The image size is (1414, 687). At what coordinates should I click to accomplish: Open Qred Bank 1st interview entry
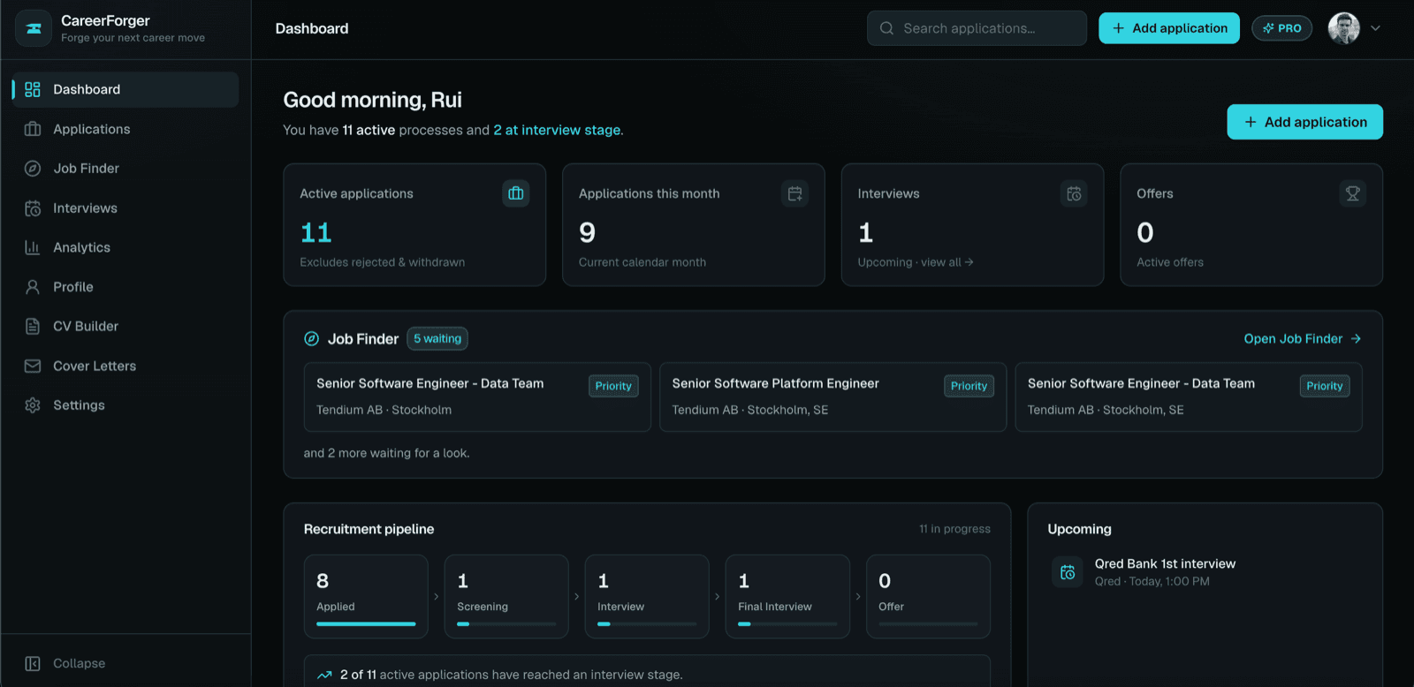[1205, 572]
